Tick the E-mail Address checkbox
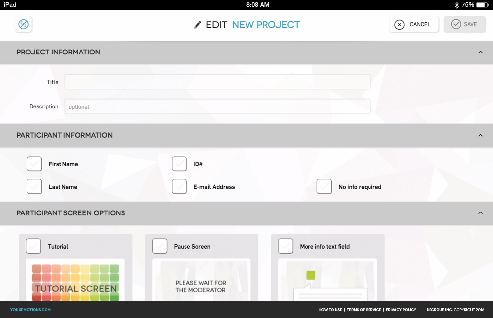This screenshot has width=493, height=318. click(179, 187)
